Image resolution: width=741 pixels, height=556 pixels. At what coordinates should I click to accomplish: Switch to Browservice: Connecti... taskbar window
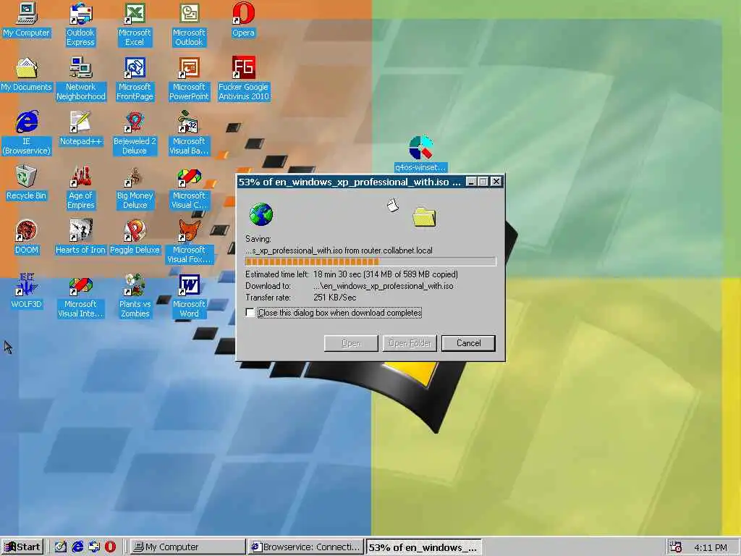(x=306, y=547)
